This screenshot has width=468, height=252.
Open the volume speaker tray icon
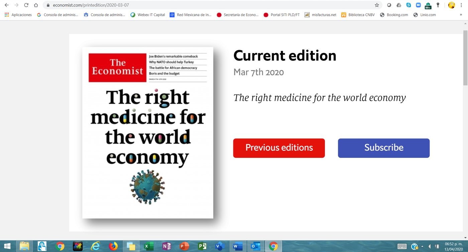(430, 246)
